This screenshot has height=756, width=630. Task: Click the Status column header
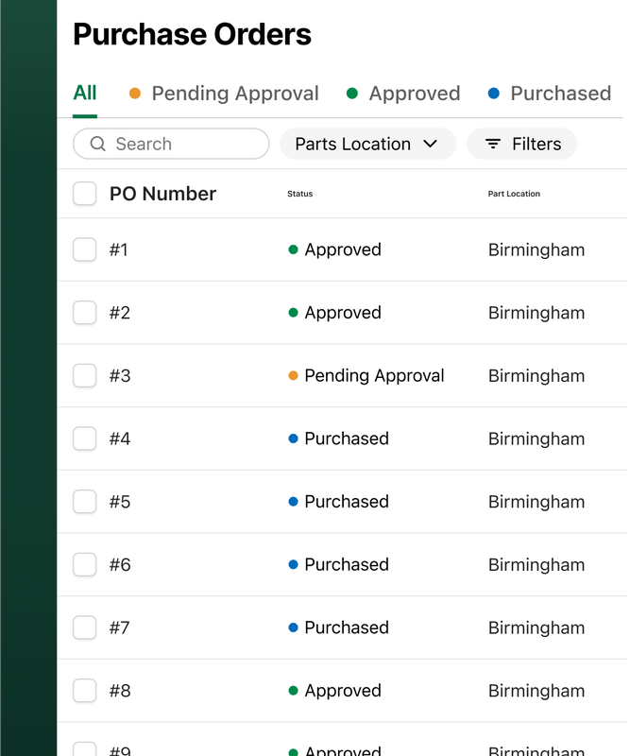pos(299,194)
